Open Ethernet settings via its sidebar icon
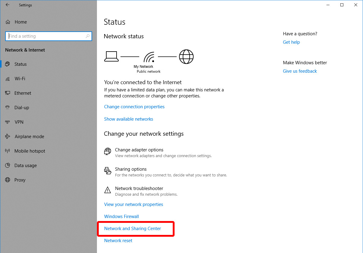This screenshot has height=253, width=363. pyautogui.click(x=8, y=93)
